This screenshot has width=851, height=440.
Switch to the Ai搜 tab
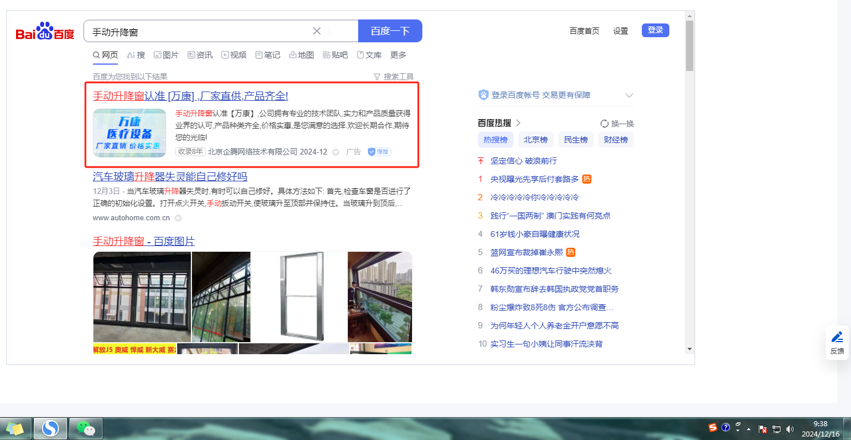point(136,55)
